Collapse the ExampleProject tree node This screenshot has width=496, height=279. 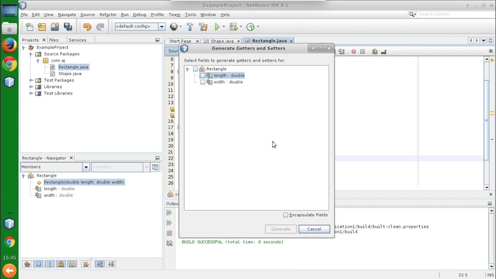pyautogui.click(x=24, y=48)
